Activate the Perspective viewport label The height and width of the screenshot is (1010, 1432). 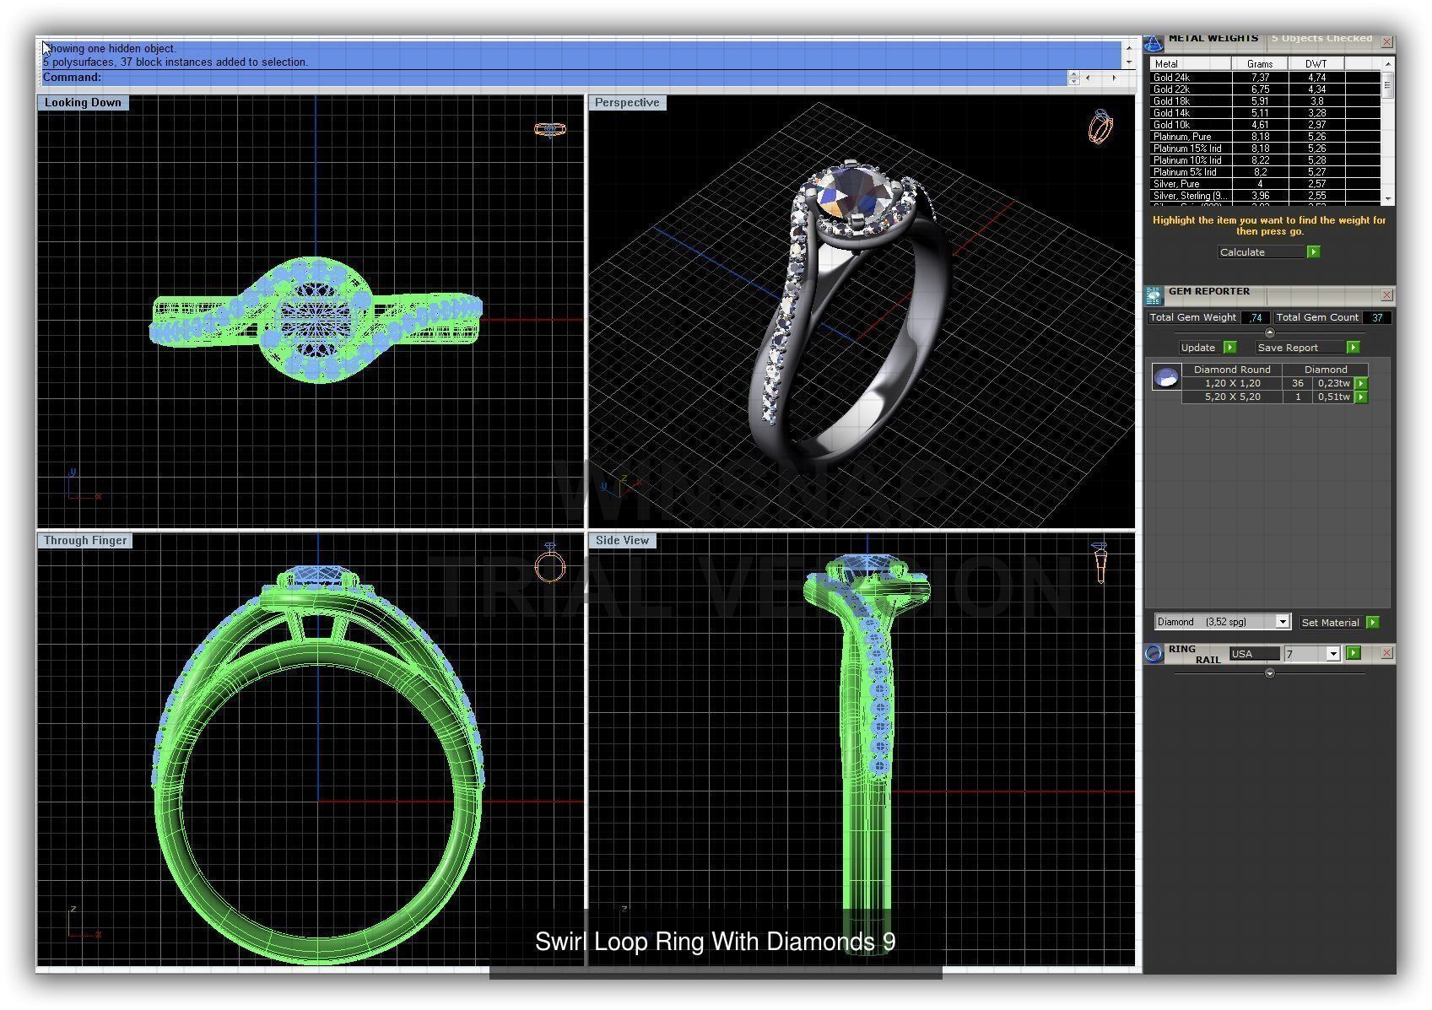click(x=627, y=103)
